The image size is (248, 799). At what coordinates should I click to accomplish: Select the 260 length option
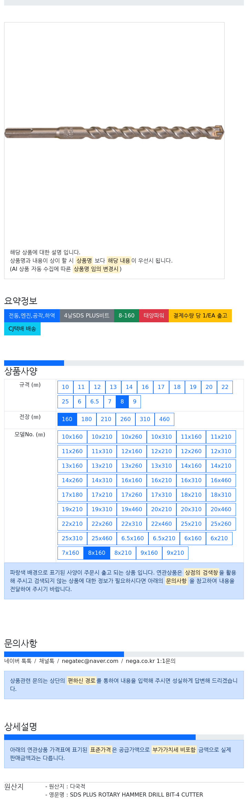(125, 419)
